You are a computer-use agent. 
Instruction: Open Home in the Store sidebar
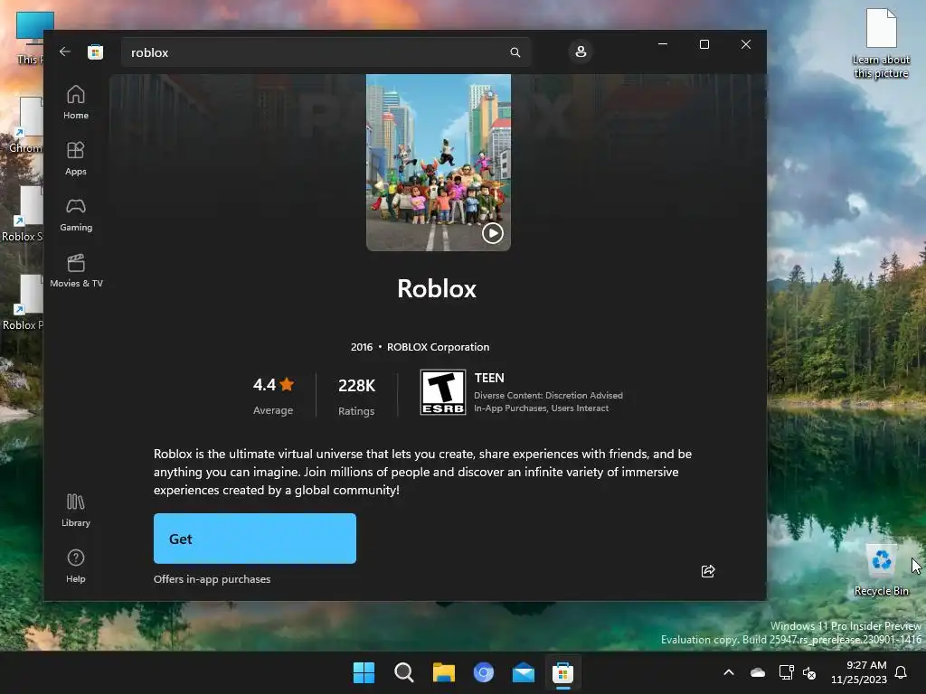tap(76, 102)
